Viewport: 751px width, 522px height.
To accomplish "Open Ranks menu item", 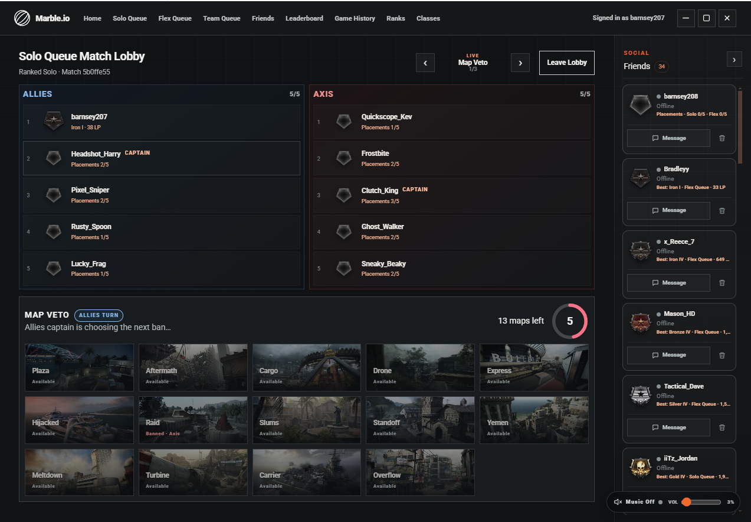I will click(x=396, y=18).
